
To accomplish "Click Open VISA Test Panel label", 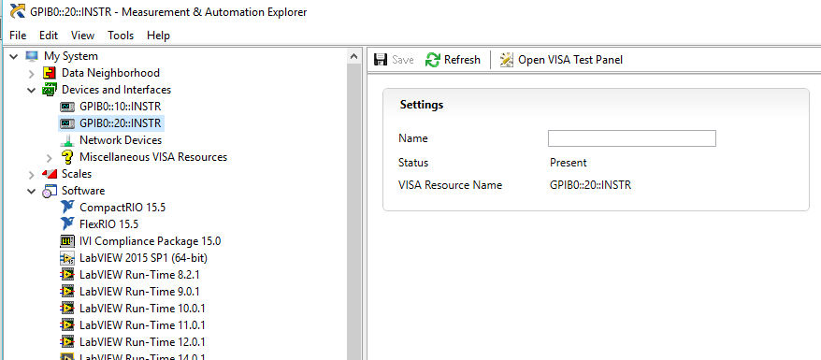I will [x=570, y=60].
